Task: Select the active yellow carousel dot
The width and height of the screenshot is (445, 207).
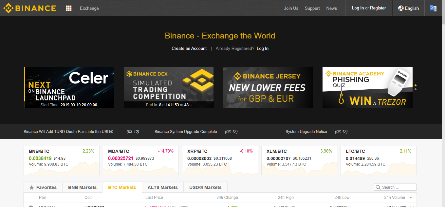Action: point(416,85)
